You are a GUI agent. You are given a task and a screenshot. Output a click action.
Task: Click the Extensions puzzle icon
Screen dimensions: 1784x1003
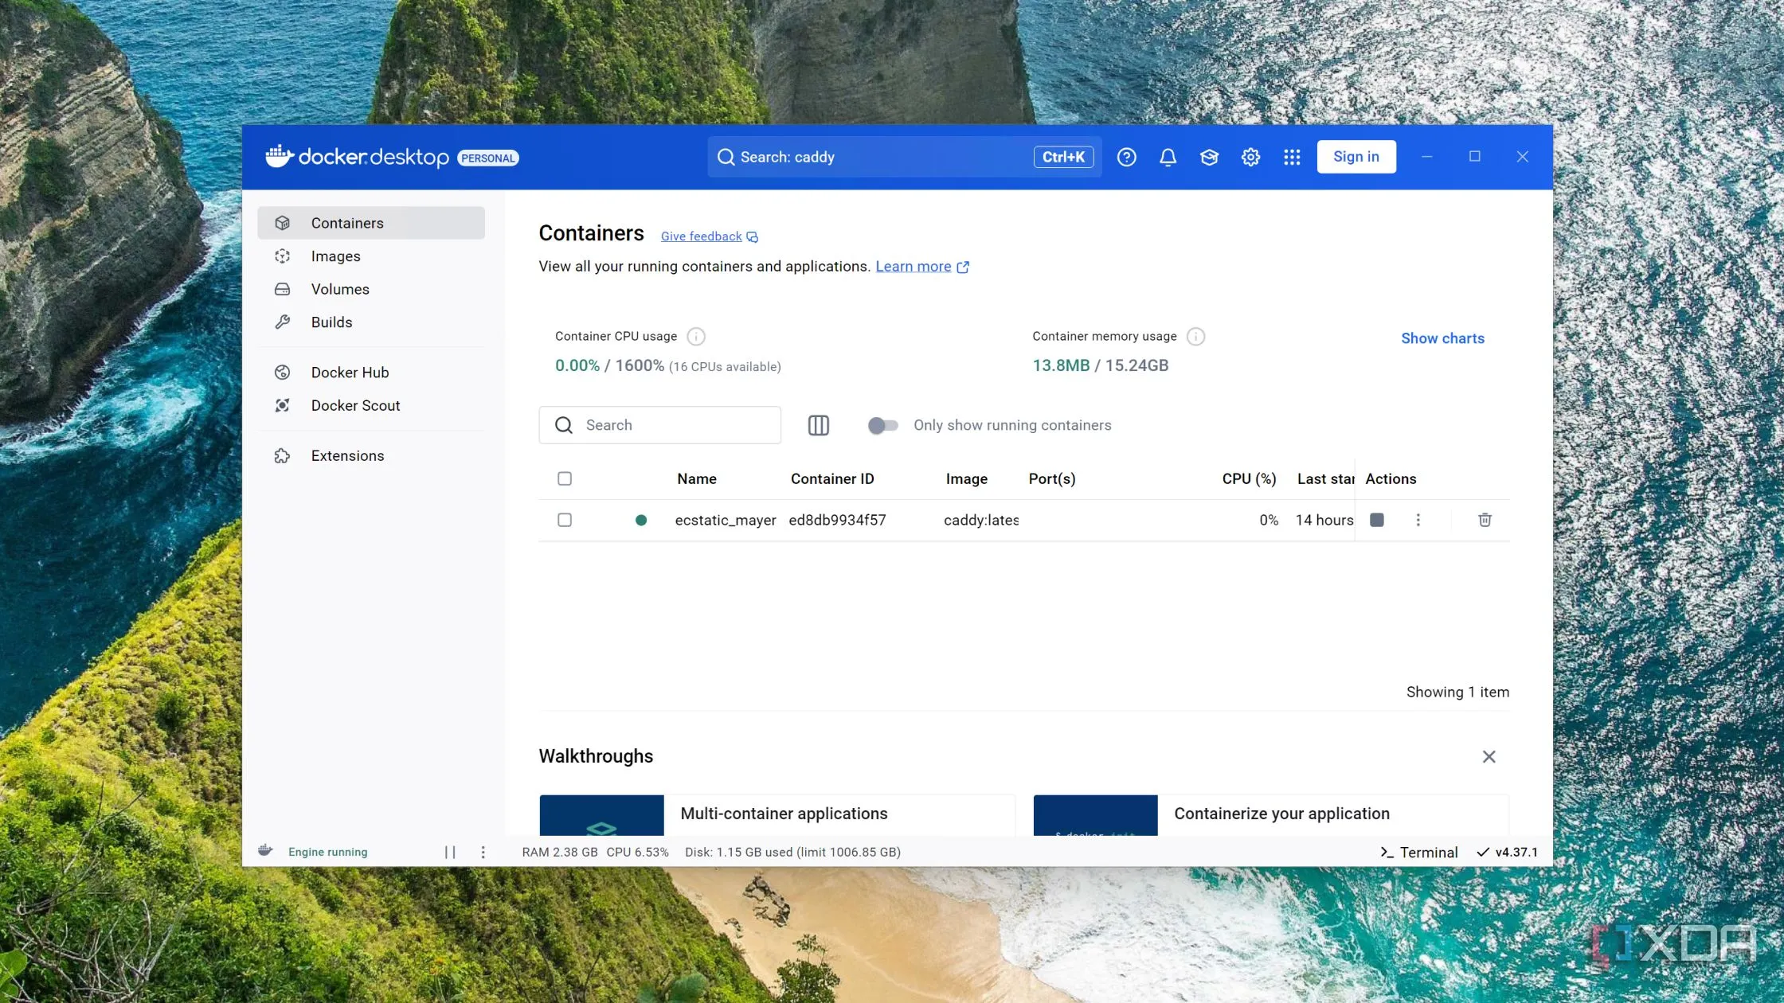click(282, 455)
